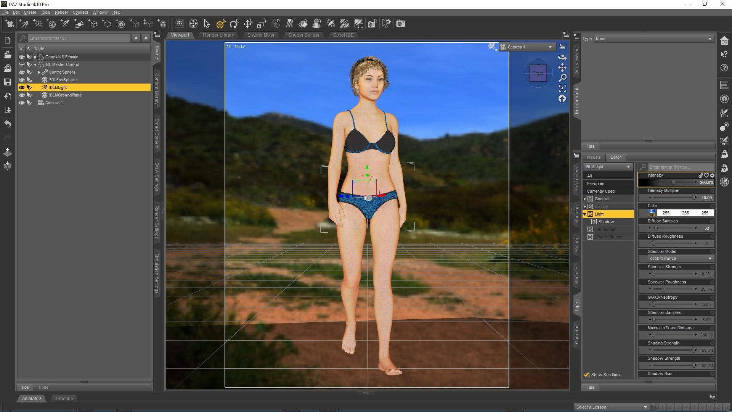Click the Perspective View navigation cube
The width and height of the screenshot is (732, 412).
537,72
